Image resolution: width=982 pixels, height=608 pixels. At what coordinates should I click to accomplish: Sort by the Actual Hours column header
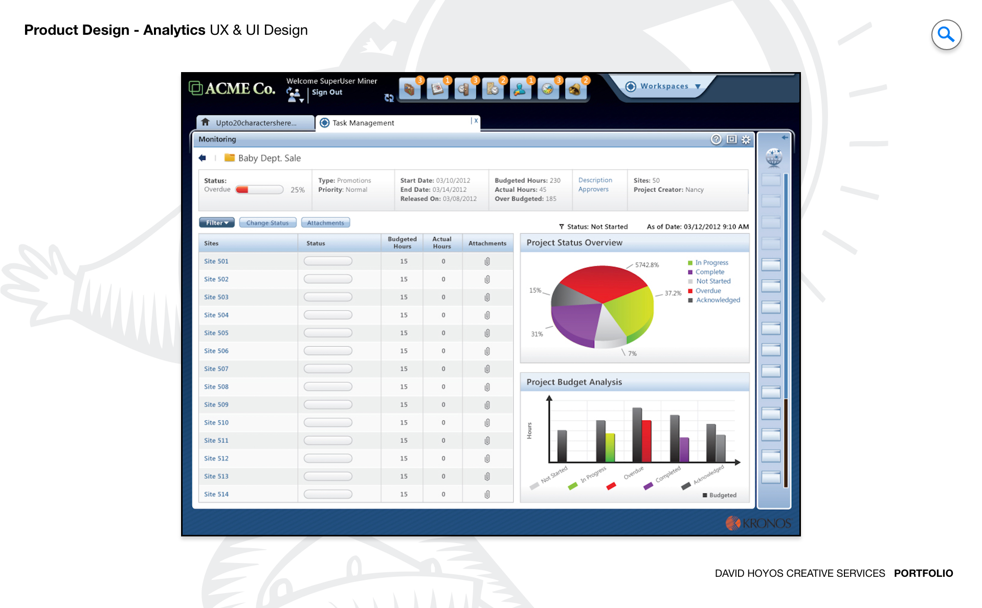(x=442, y=243)
